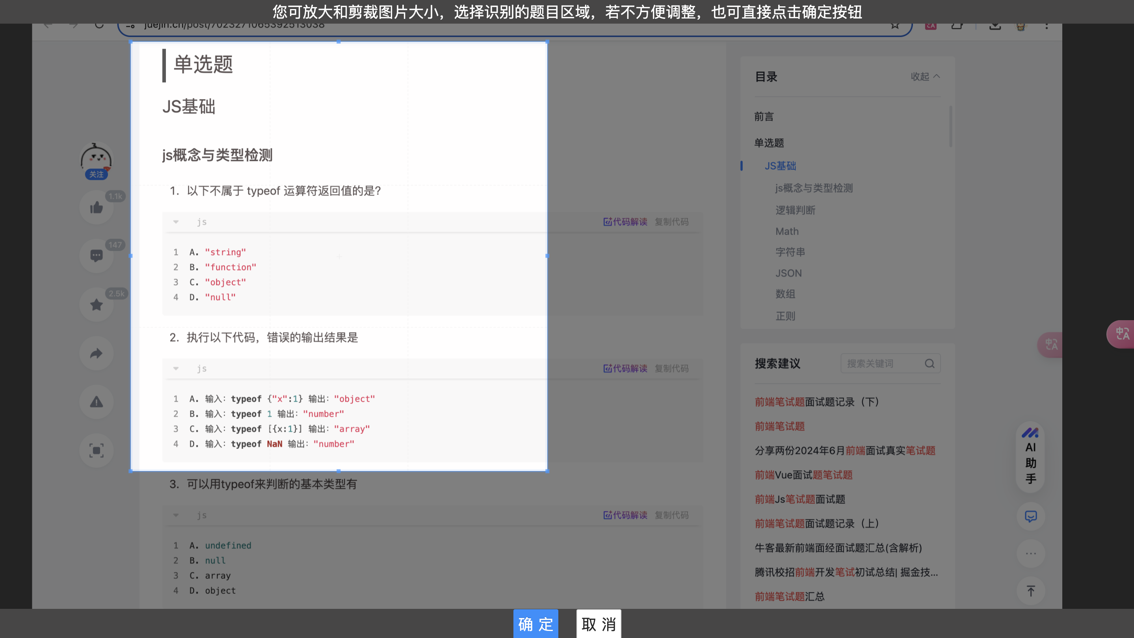Jump to the Math section in 目录
Image resolution: width=1134 pixels, height=638 pixels.
[x=787, y=231]
